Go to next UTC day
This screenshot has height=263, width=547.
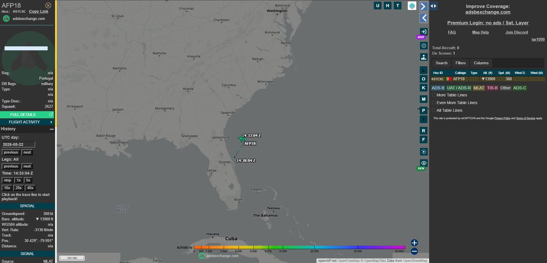pyautogui.click(x=27, y=152)
